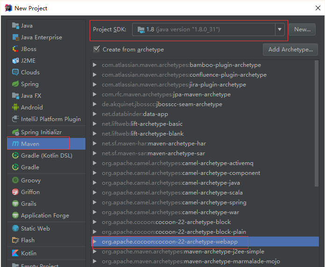Expand bamboo-plugin-archetype entry
The width and height of the screenshot is (325, 267).
[95, 65]
